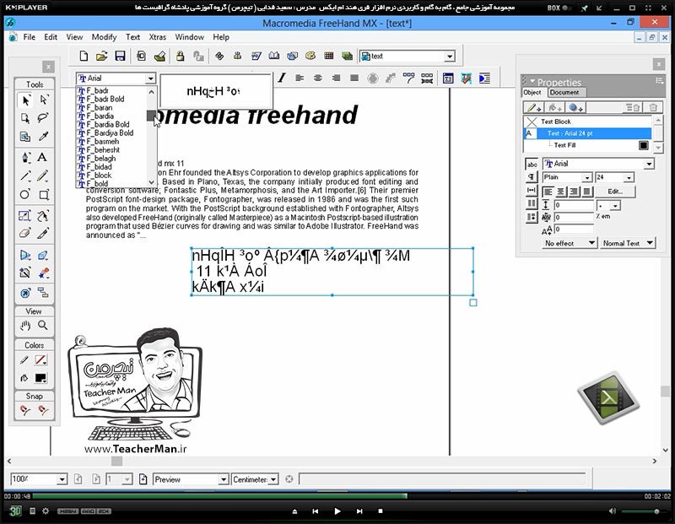The height and width of the screenshot is (524, 675).
Task: Click the Lock icon in main toolbar
Action: [x=180, y=56]
